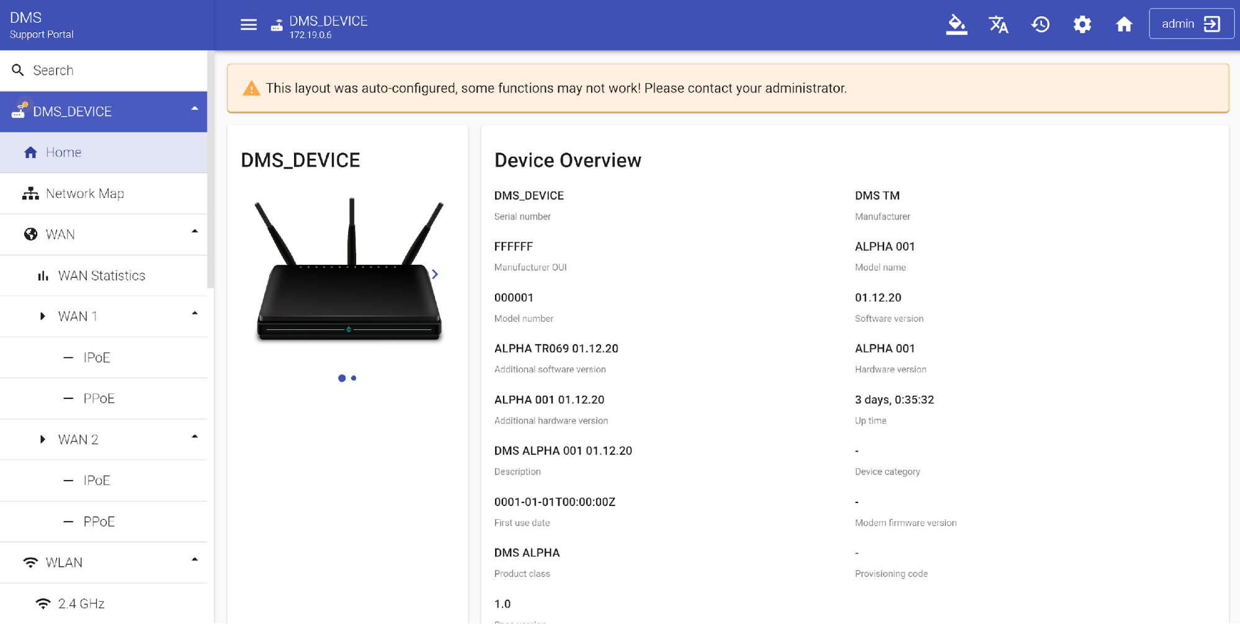Select WAN Statistics in sidebar
The image size is (1240, 624).
point(101,275)
